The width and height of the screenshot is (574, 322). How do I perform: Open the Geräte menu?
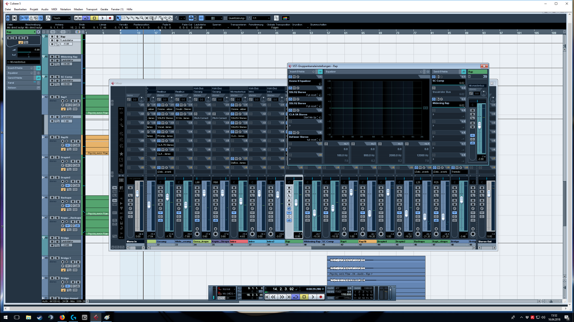click(x=104, y=9)
